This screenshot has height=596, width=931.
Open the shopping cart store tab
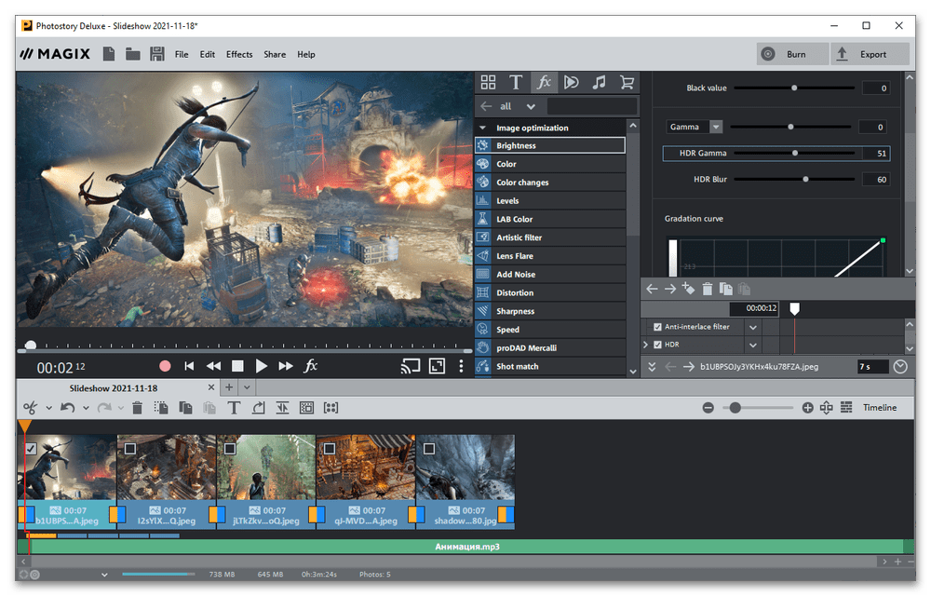[x=627, y=82]
